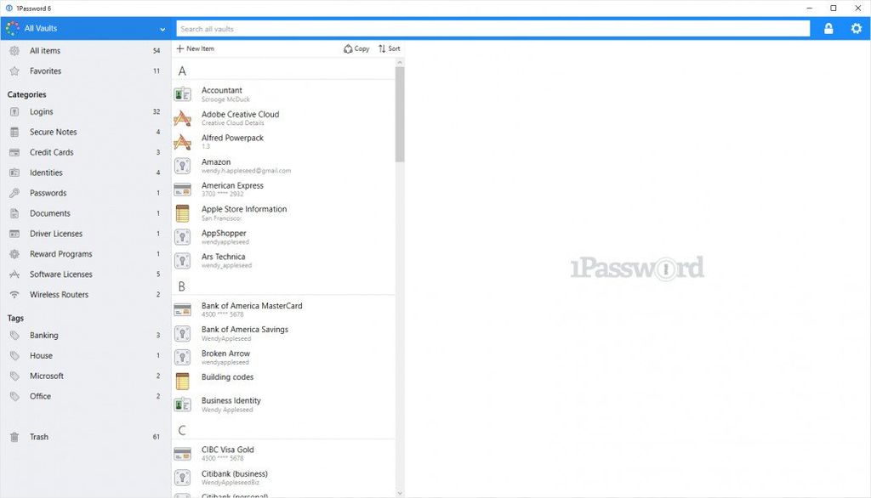Open settings via the gear icon
The image size is (871, 498).
click(x=857, y=28)
